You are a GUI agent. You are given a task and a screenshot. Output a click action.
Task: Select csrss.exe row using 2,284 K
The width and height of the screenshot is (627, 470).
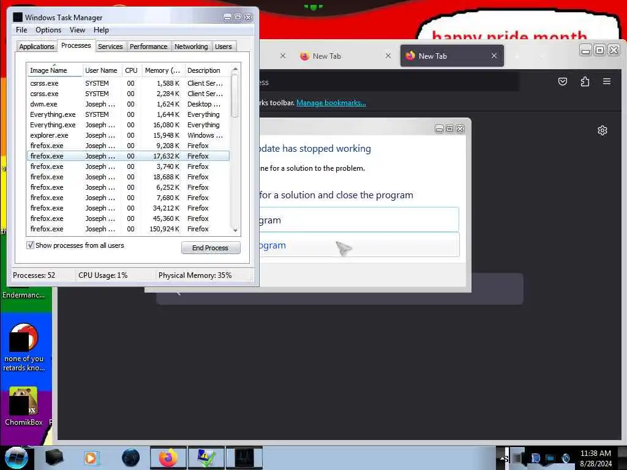(x=128, y=94)
